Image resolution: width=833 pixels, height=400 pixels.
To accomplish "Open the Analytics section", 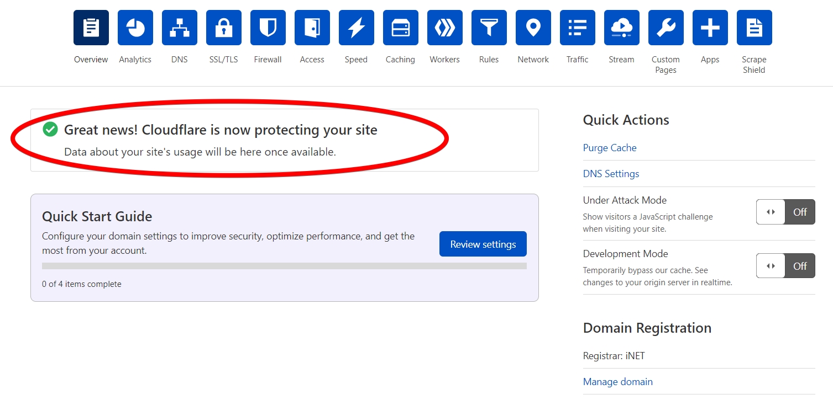I will 135,27.
